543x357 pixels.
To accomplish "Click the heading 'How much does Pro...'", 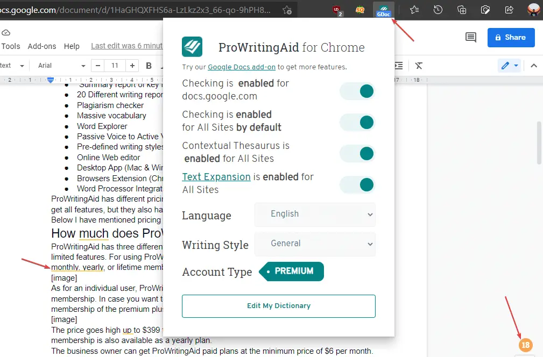I will click(x=107, y=233).
